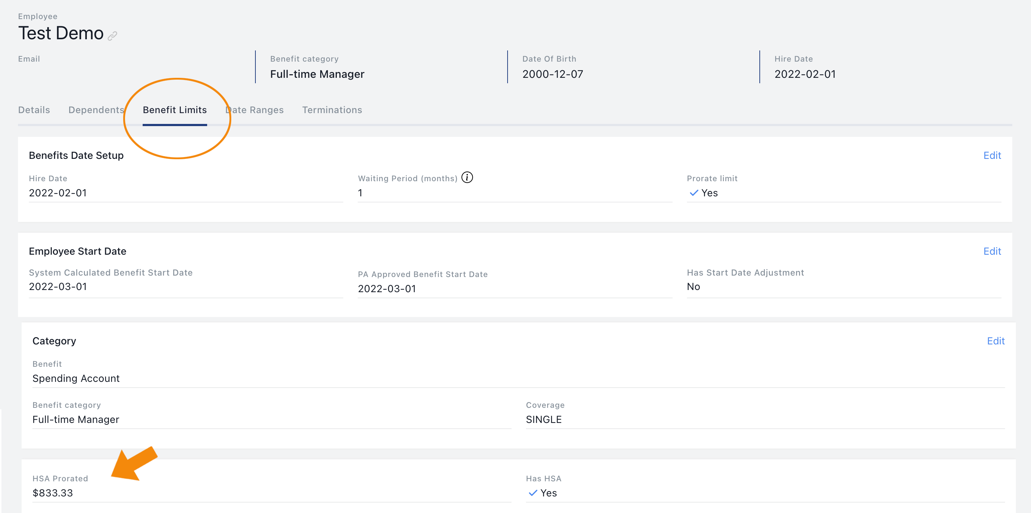Click the Prorate limit checkmark icon

(693, 193)
